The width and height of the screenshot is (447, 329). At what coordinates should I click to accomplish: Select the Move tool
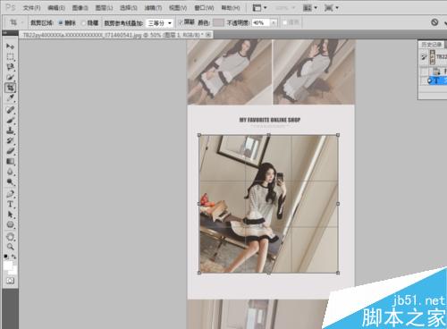(10, 46)
